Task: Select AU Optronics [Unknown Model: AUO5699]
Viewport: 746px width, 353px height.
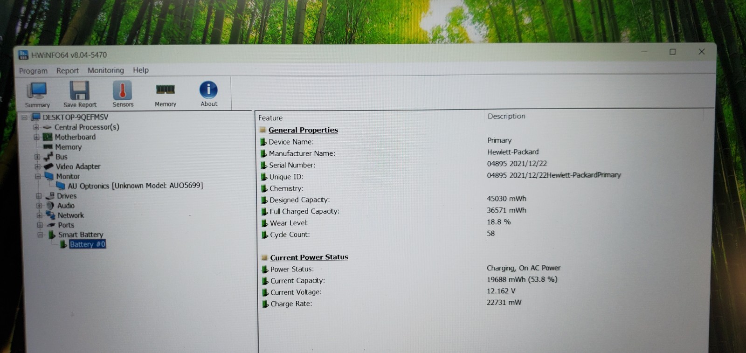Action: click(135, 186)
